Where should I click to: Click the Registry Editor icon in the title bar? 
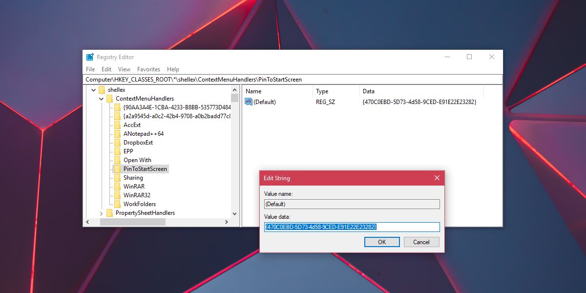(90, 57)
